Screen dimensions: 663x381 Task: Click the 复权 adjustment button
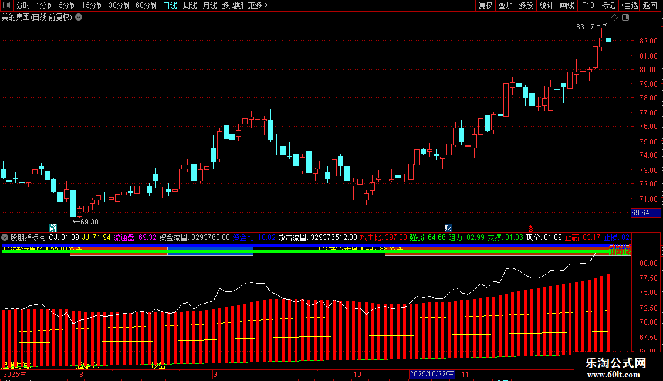pos(485,5)
